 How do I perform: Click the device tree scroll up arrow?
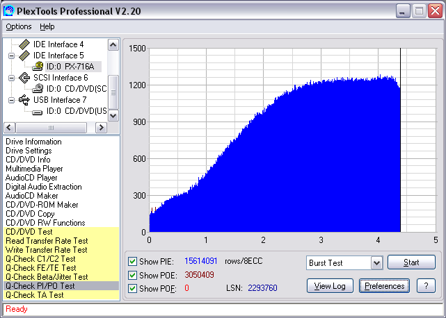click(113, 45)
